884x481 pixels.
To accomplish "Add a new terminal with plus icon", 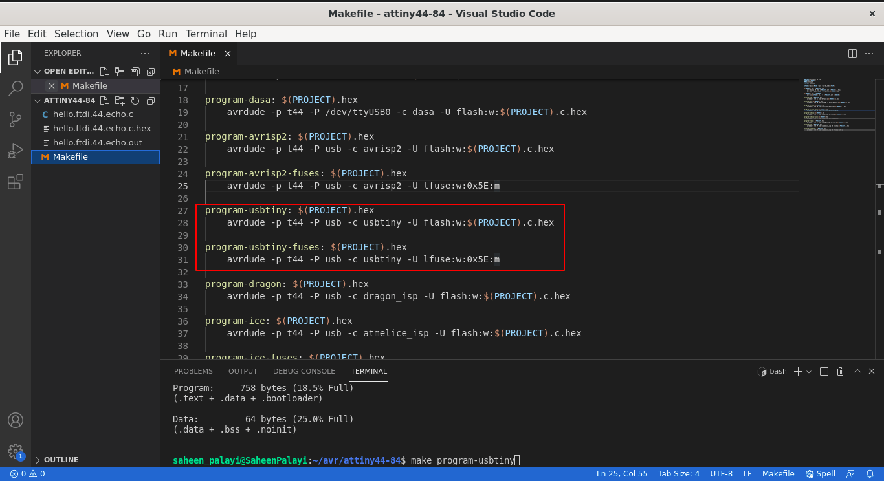I will point(798,371).
